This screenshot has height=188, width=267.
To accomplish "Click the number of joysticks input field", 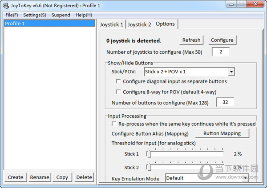I will click(x=221, y=52).
